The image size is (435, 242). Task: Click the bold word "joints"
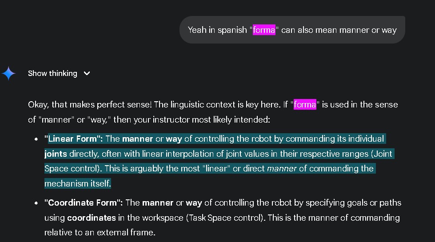[56, 154]
